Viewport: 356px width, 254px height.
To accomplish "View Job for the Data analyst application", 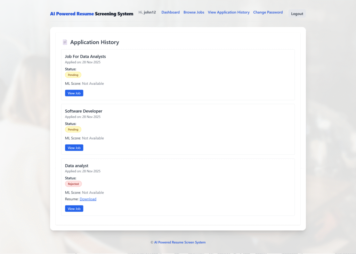I will (x=74, y=209).
